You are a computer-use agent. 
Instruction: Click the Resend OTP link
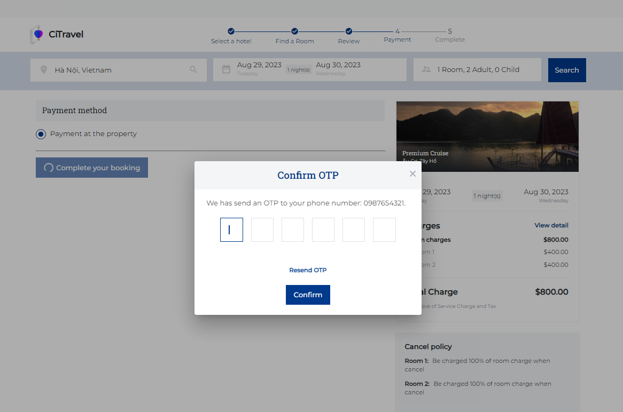pos(308,270)
